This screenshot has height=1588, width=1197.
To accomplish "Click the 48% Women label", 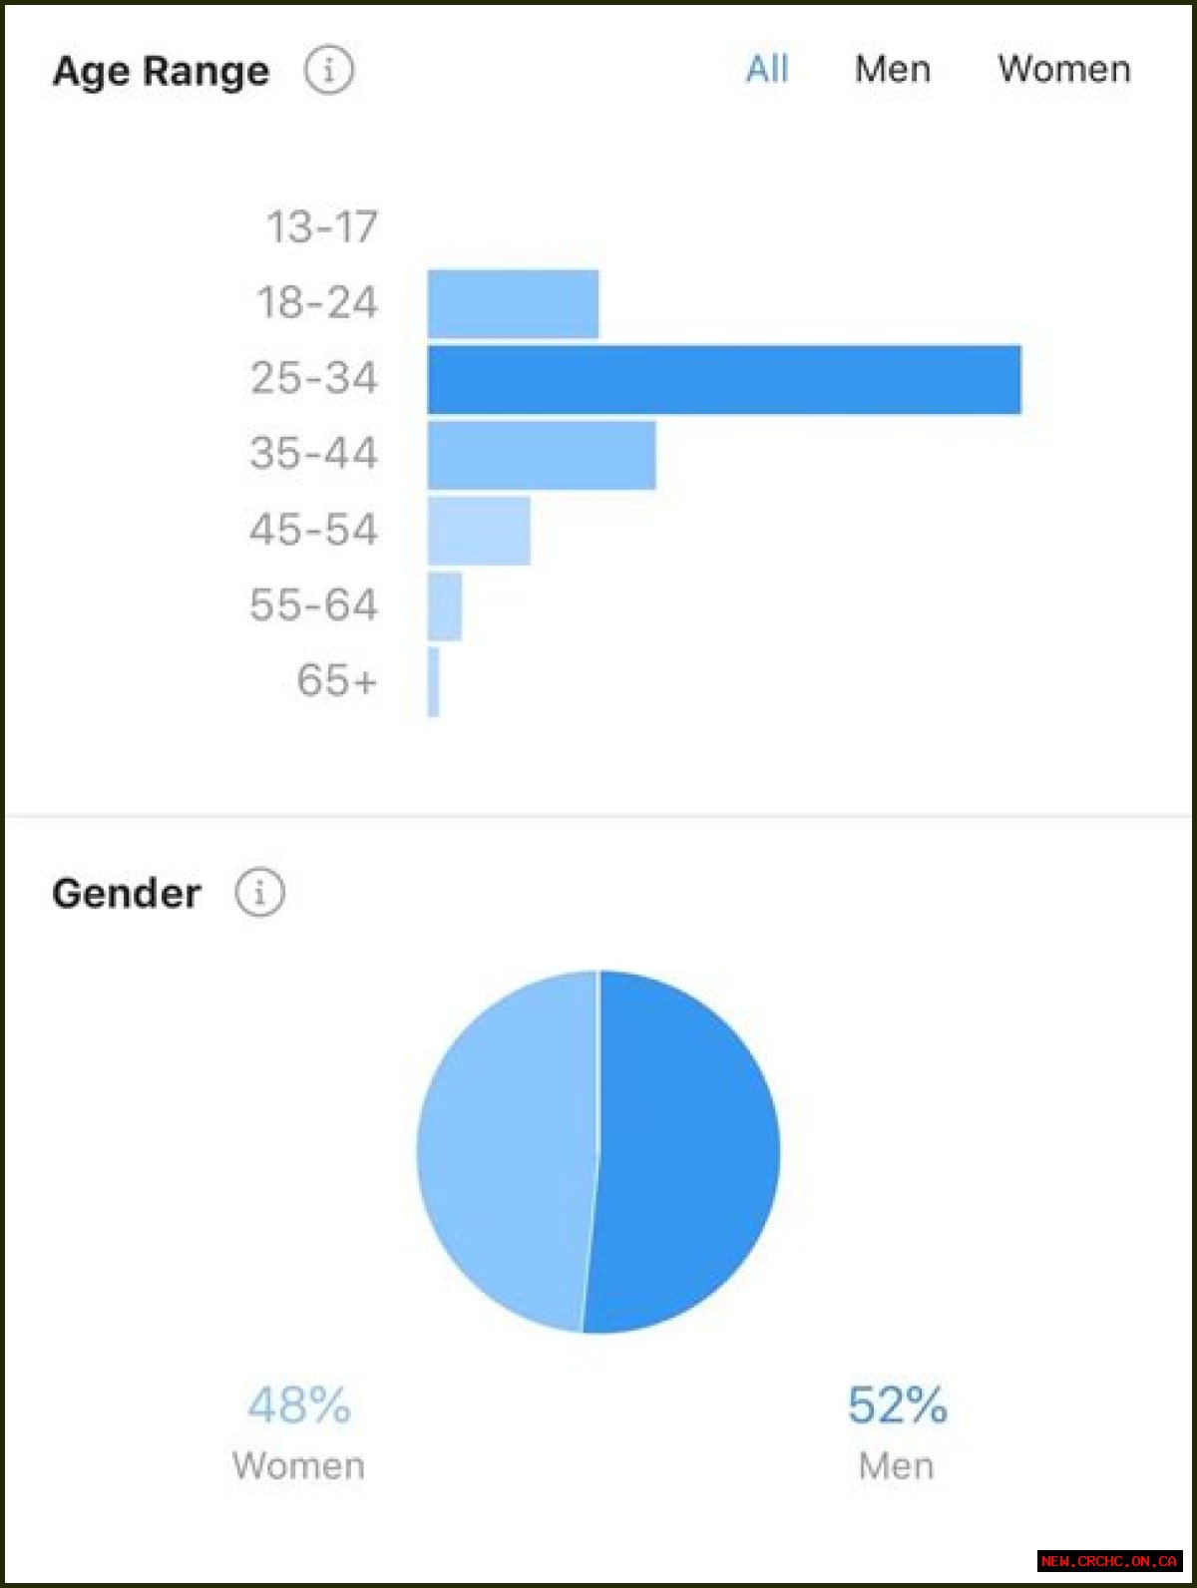I will click(298, 1432).
